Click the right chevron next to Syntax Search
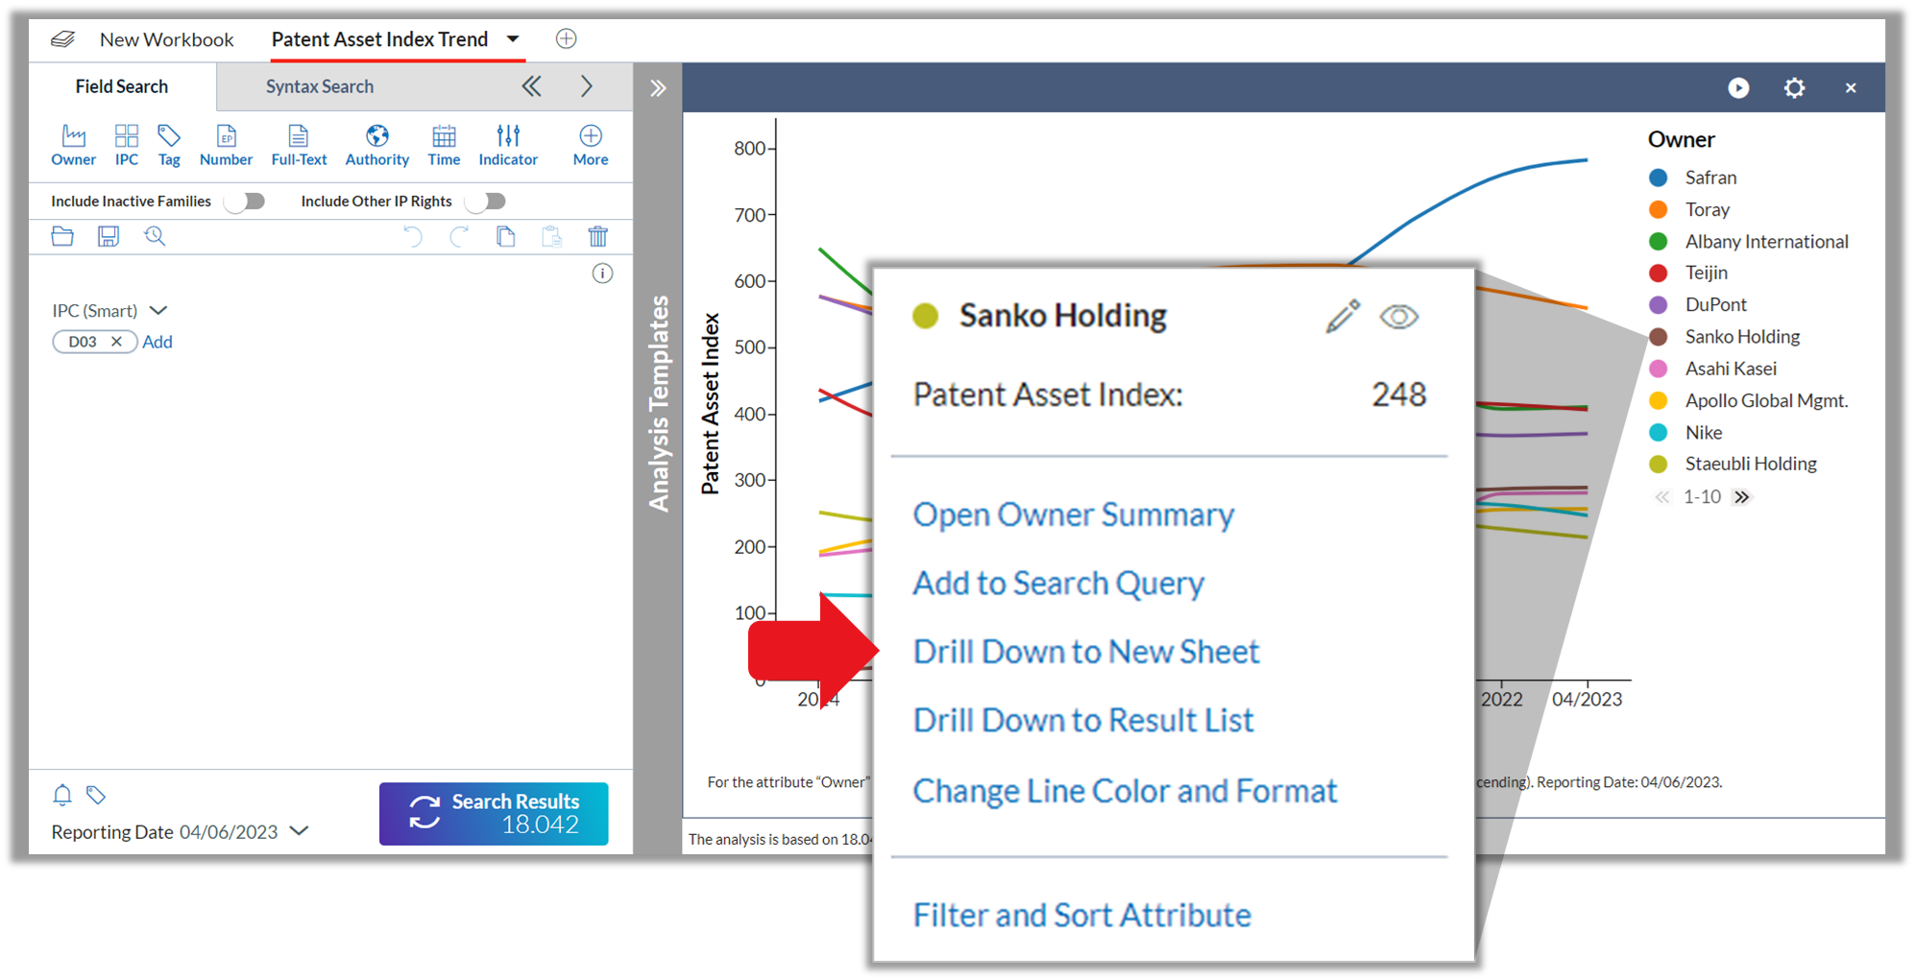The height and width of the screenshot is (980, 1915). [x=587, y=86]
